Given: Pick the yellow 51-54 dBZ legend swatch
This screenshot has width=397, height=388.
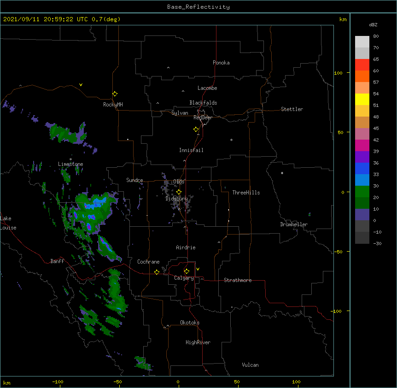Looking at the screenshot, I should pyautogui.click(x=362, y=99).
